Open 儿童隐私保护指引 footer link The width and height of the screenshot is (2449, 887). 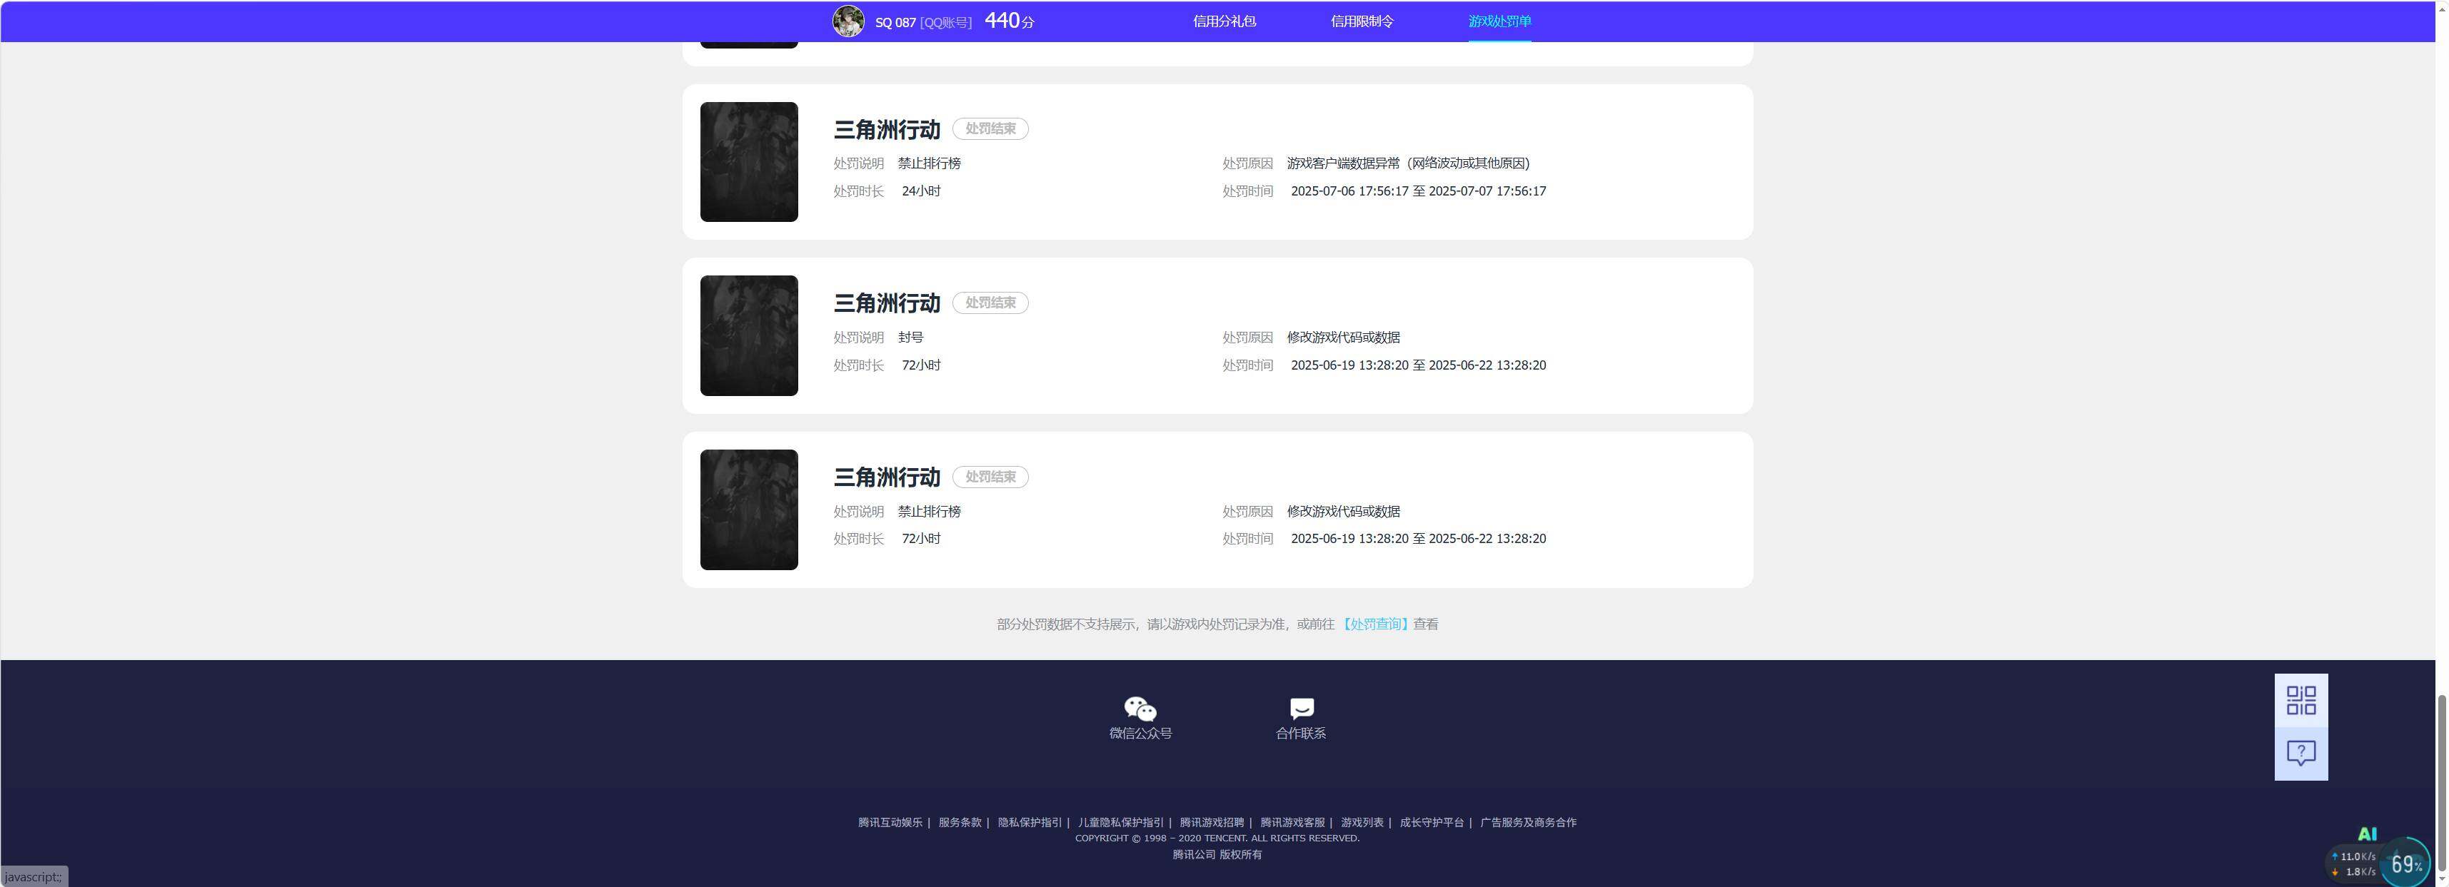coord(1121,823)
